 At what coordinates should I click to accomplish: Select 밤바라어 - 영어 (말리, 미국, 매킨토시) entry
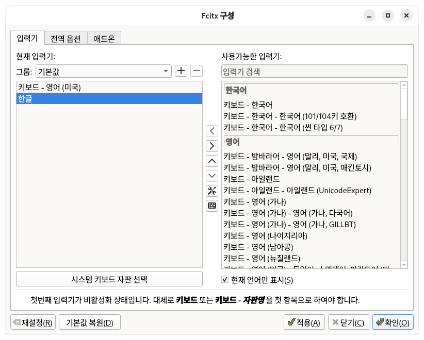pos(311,168)
